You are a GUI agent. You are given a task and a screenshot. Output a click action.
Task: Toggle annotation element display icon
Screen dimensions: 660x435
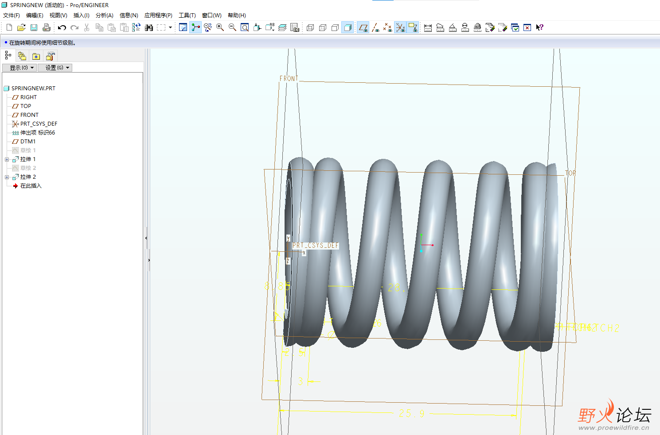(413, 27)
